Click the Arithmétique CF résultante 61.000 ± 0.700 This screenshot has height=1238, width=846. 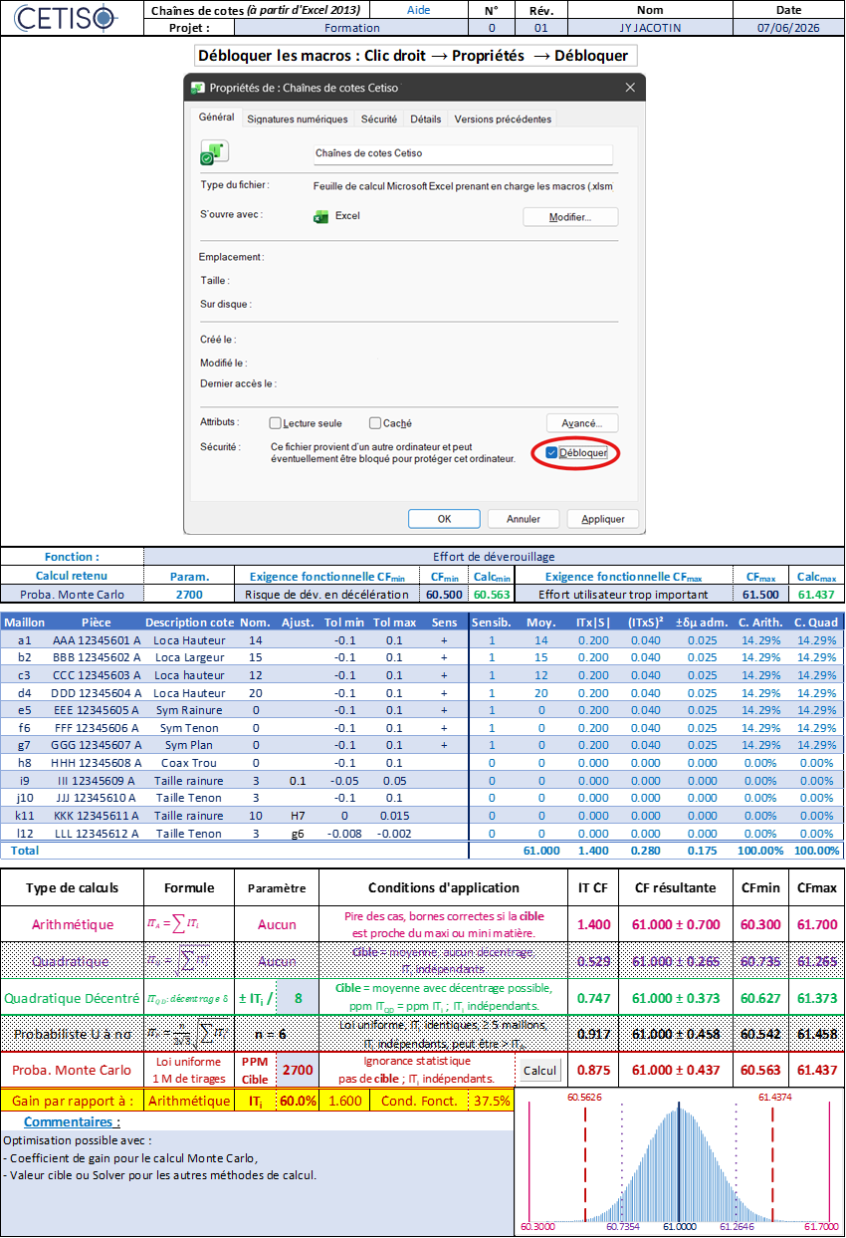pyautogui.click(x=675, y=924)
